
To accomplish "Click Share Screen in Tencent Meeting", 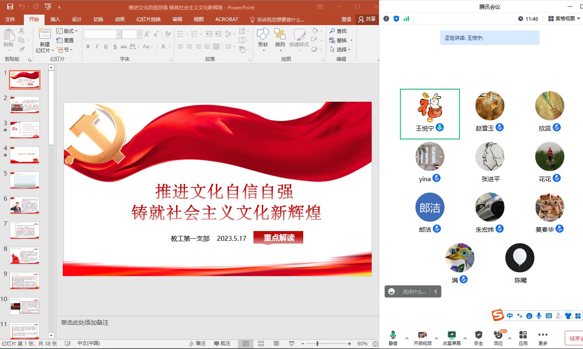I will tap(451, 337).
